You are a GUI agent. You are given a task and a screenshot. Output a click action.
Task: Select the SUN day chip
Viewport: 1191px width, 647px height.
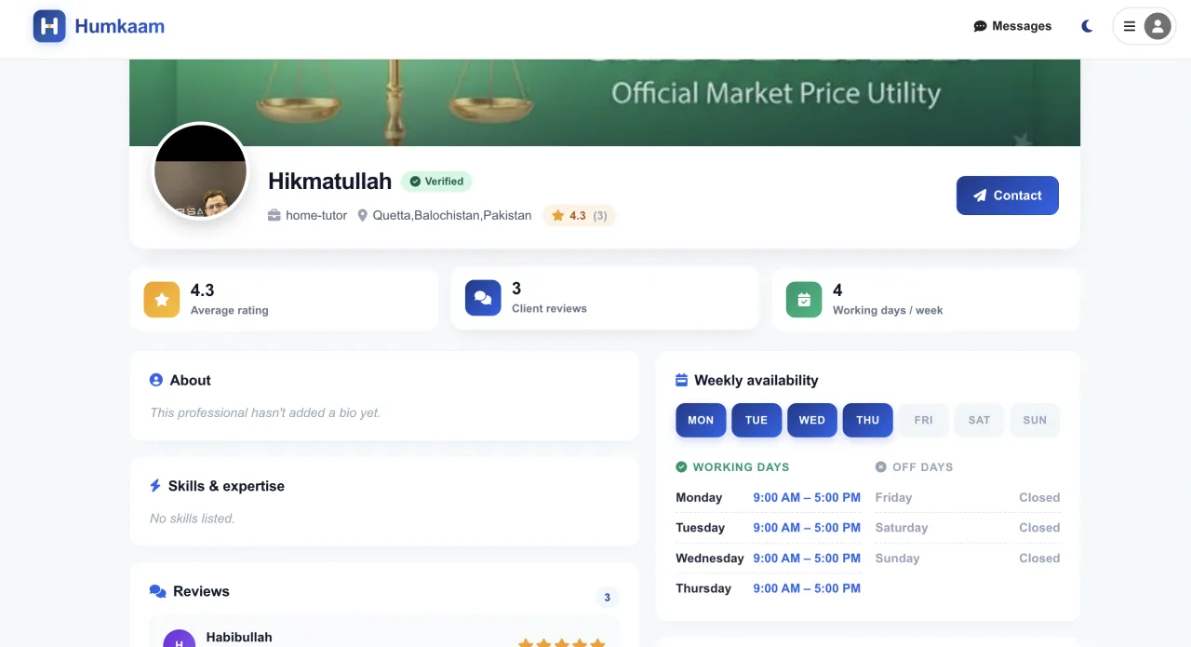tap(1035, 420)
